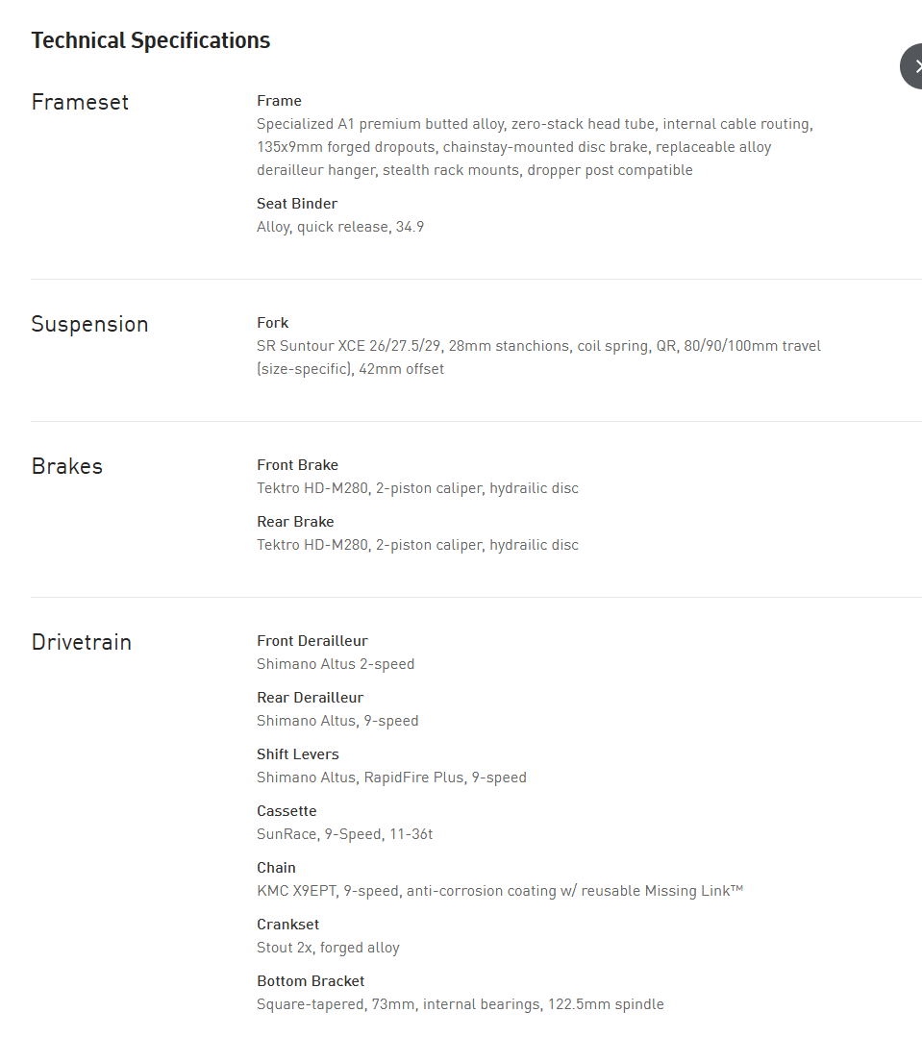Click the Crankset spec label
This screenshot has width=922, height=1037.
287,925
